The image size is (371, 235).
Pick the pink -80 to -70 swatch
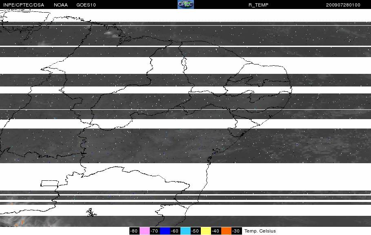144,231
